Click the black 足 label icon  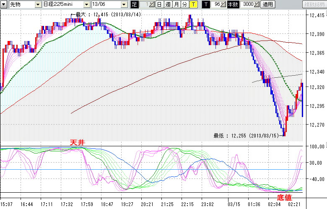(x=134, y=5)
